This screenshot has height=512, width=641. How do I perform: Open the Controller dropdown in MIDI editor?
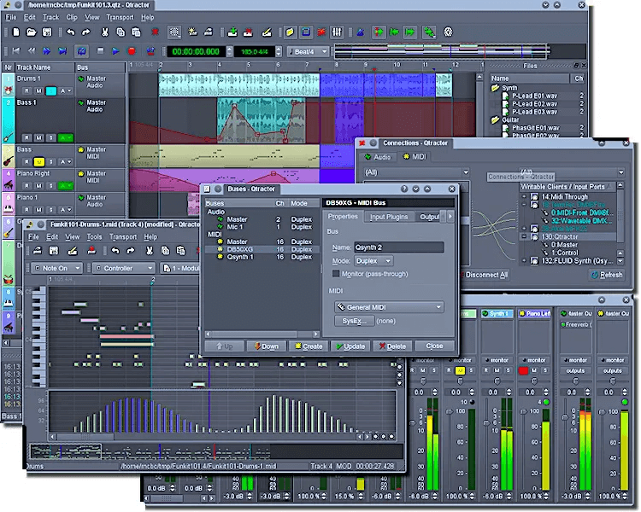(x=124, y=268)
